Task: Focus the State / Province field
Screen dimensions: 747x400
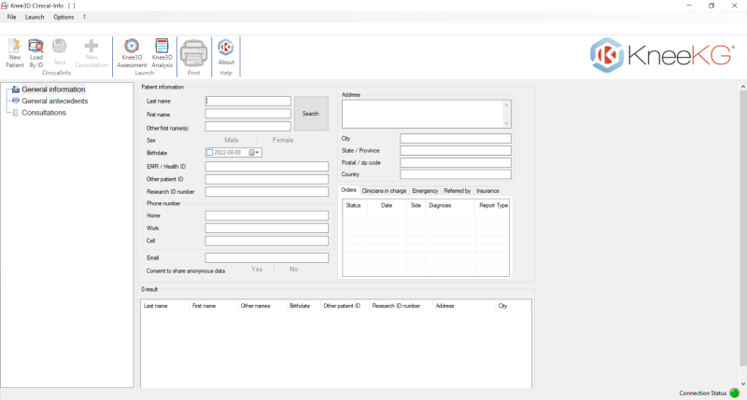Action: [x=456, y=151]
